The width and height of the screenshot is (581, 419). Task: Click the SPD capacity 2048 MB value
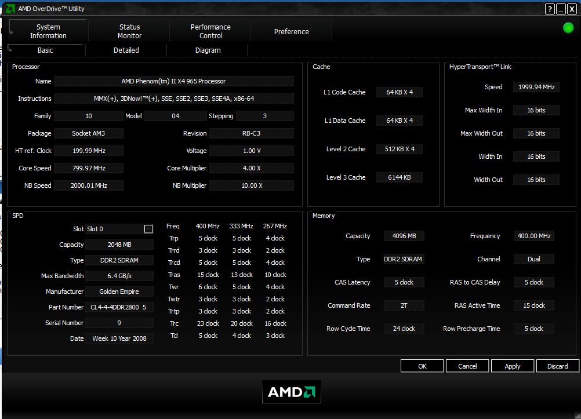(119, 245)
